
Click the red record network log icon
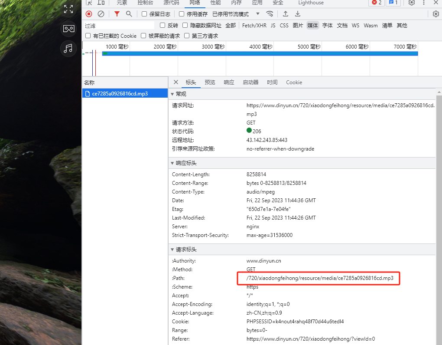point(89,14)
